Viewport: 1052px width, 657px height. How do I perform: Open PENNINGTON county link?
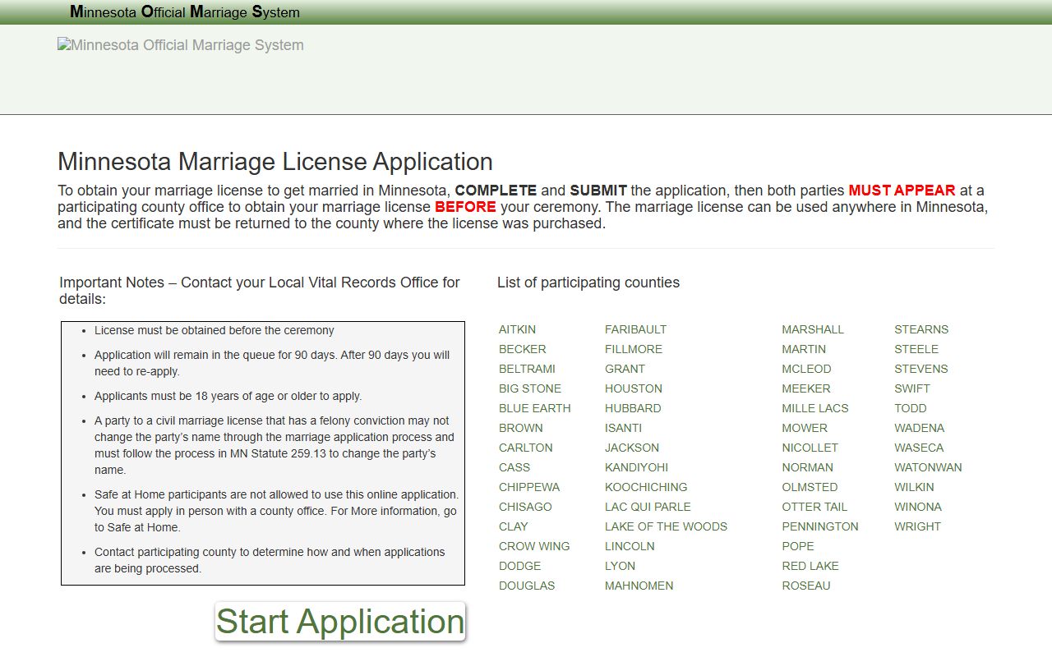tap(820, 526)
